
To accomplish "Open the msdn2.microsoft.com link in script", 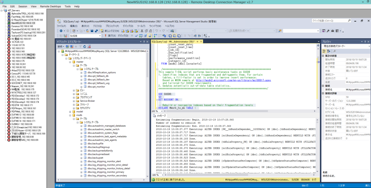I will (233, 80).
